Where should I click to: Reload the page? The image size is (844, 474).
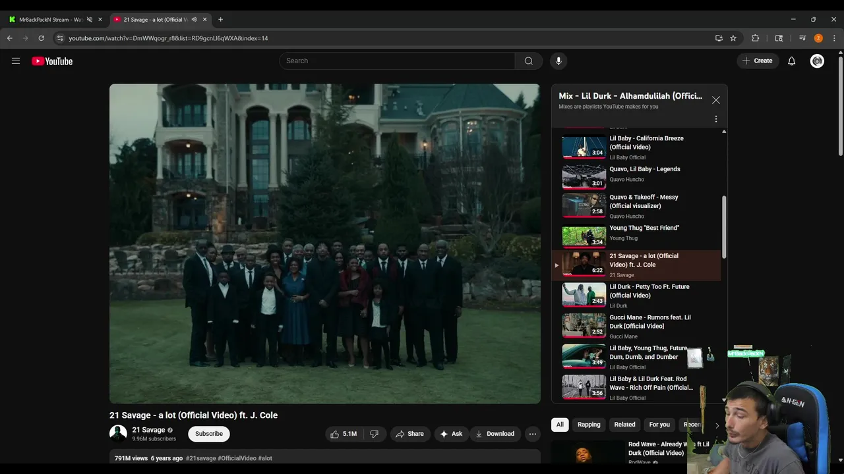[x=41, y=38]
